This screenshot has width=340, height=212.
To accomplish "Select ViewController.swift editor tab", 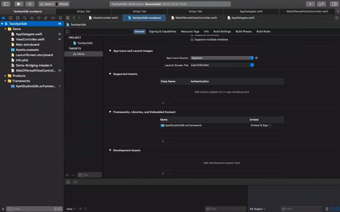I will tap(103, 18).
